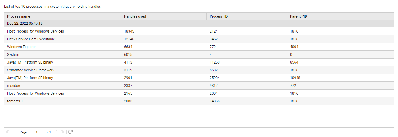Image resolution: width=398 pixels, height=137 pixels.
Task: Sort by Process name column header
Action: (62, 16)
